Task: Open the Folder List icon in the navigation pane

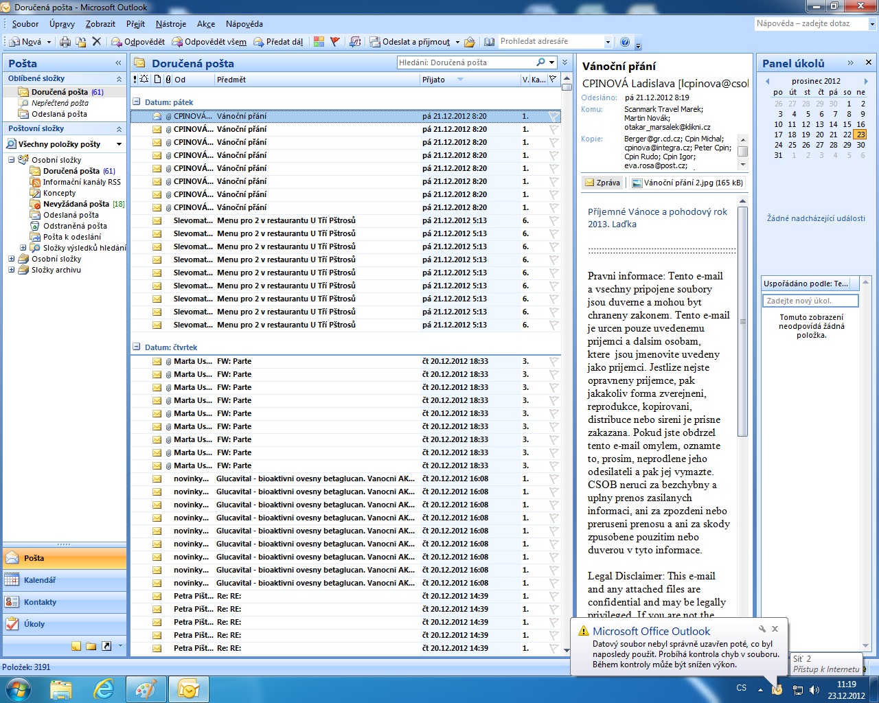Action: tap(91, 646)
